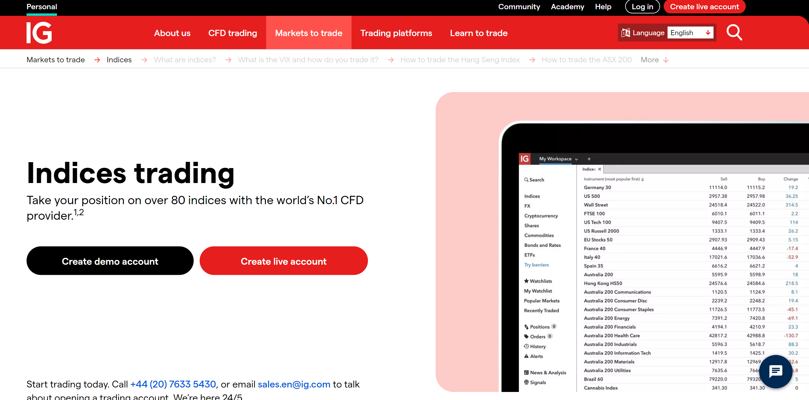This screenshot has width=809, height=400.
Task: Click the Create demo account button
Action: tap(110, 261)
